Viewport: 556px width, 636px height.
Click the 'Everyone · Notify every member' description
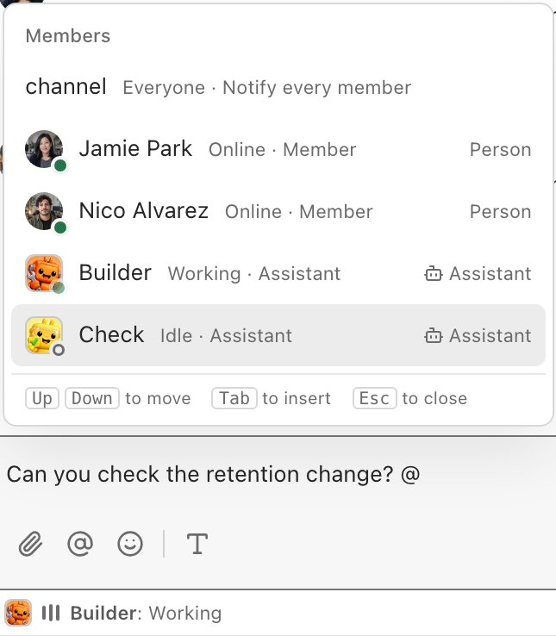click(267, 88)
